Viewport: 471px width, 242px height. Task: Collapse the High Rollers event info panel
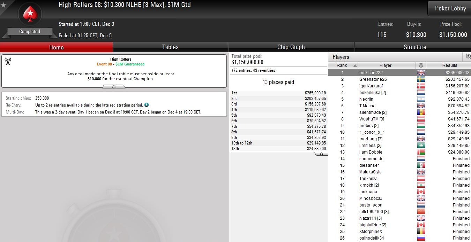[114, 87]
